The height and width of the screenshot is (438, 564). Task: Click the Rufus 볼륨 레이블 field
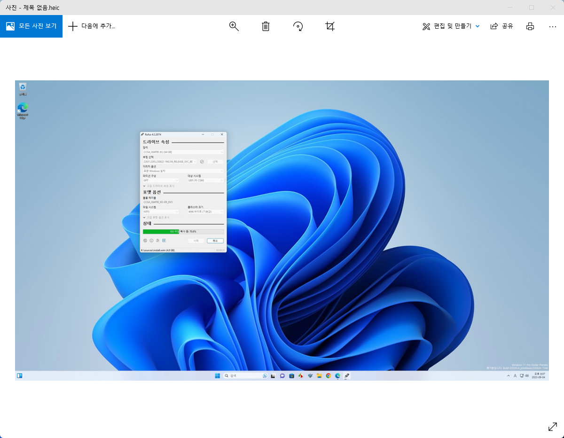pyautogui.click(x=183, y=202)
